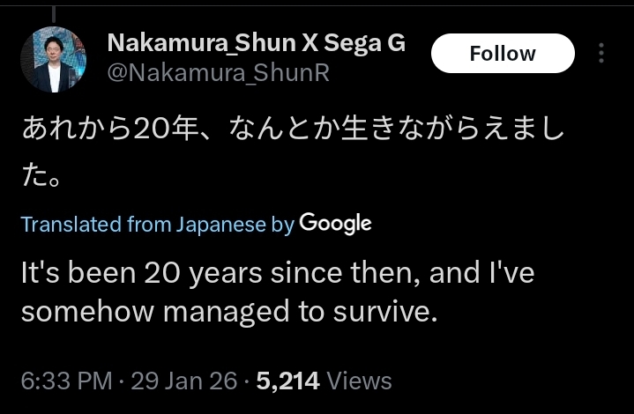634x414 pixels.
Task: Open the Nakamura_Shun X Sega G display name
Action: [x=256, y=43]
